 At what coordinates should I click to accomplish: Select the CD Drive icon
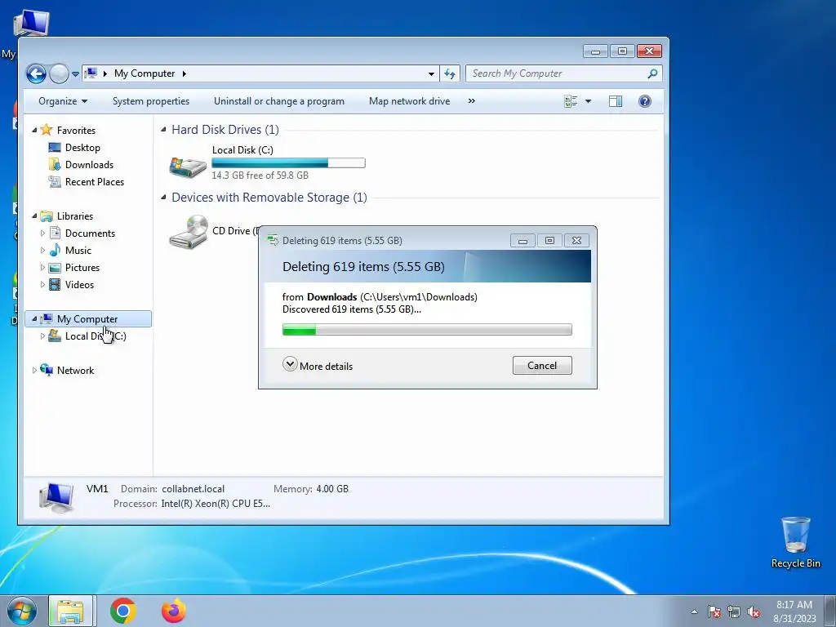(x=189, y=232)
